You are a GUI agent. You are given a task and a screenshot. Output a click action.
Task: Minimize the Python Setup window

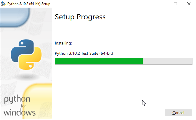coord(162,4)
